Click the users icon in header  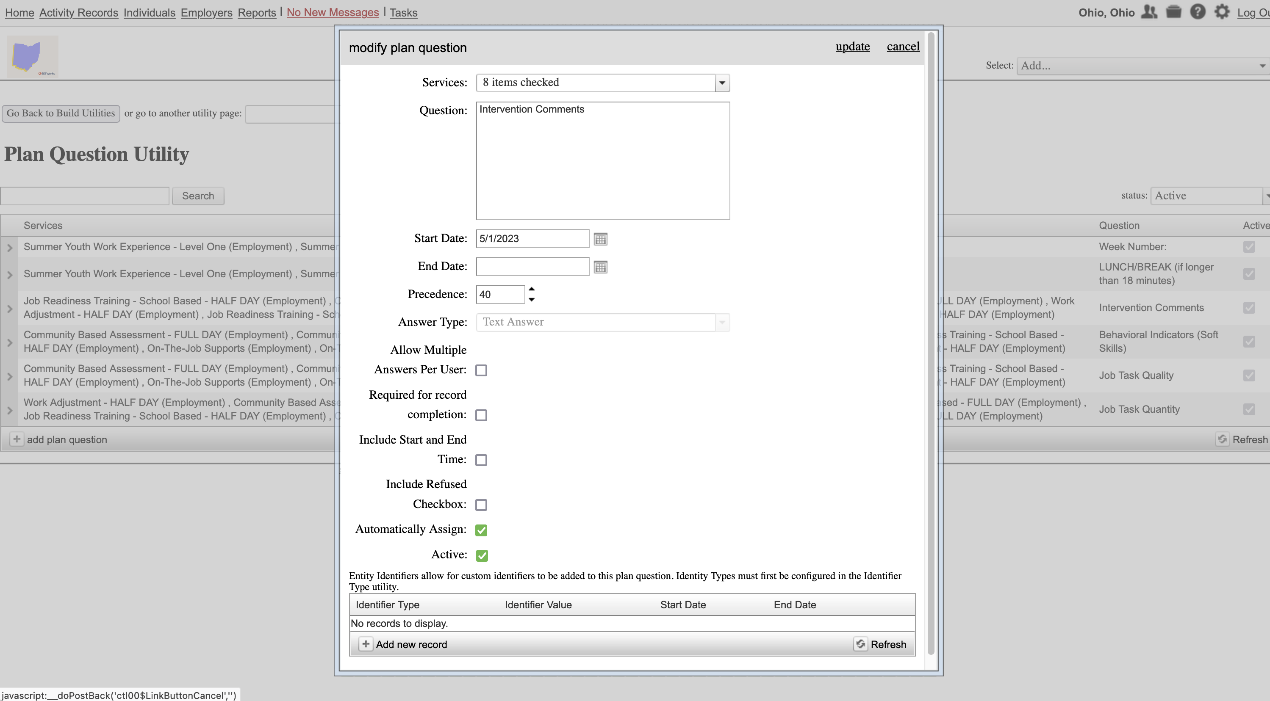coord(1149,12)
